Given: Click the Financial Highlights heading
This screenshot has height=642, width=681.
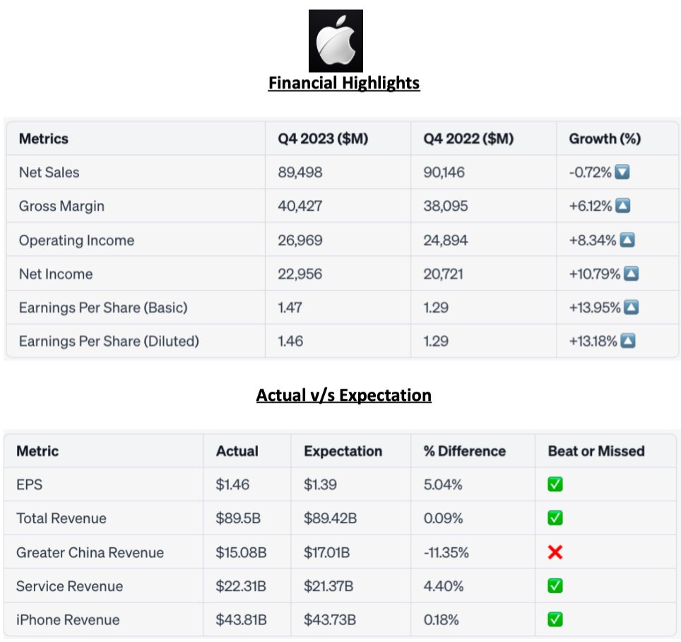Looking at the screenshot, I should pos(344,83).
